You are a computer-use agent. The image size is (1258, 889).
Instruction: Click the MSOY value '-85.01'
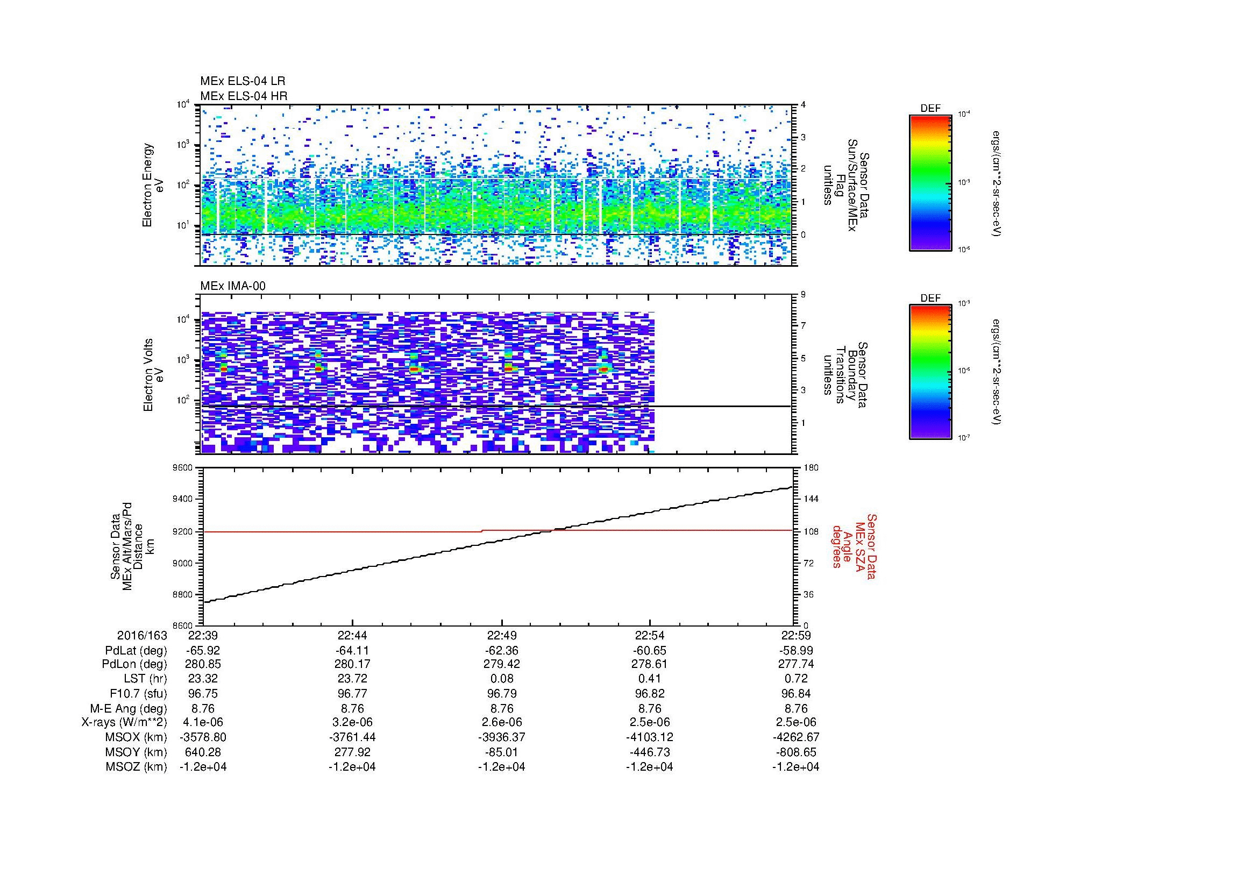pyautogui.click(x=501, y=752)
